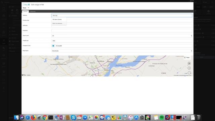This screenshot has height=121, width=215.
Task: Open OneNote from the Dock
Action: (62, 117)
